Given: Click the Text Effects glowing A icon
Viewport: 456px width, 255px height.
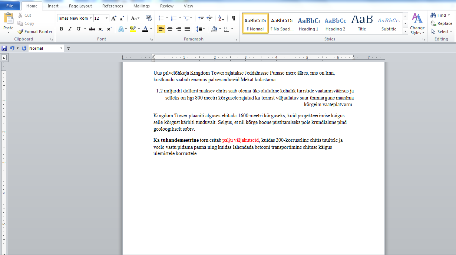Looking at the screenshot, I should [x=121, y=29].
